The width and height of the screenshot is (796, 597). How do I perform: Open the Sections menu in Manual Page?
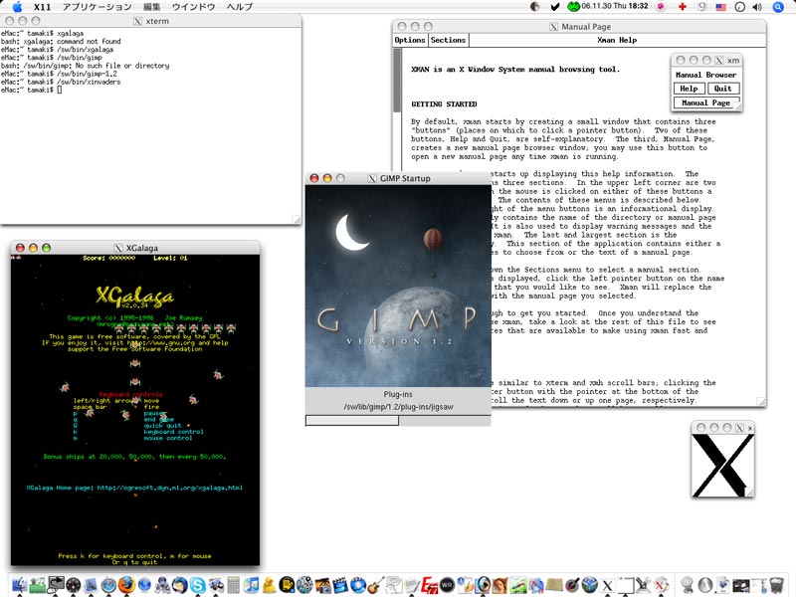tap(448, 40)
